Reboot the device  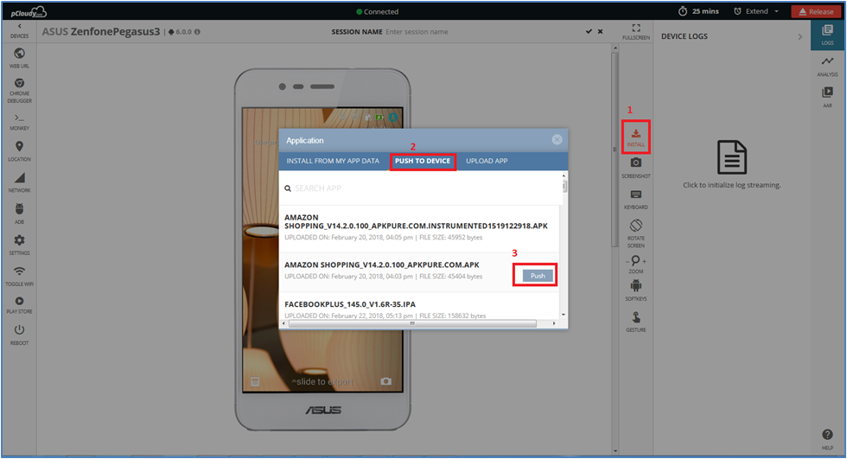click(19, 335)
